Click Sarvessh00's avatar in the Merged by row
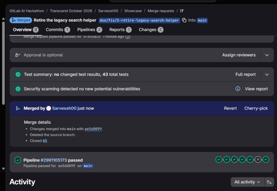 pos(48,108)
